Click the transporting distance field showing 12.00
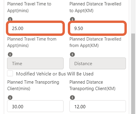 pyautogui.click(x=98, y=106)
